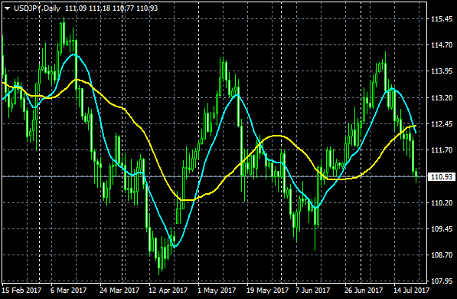Click the 14 Jul 2017 date label
This screenshot has width=457, height=299.
click(x=412, y=291)
